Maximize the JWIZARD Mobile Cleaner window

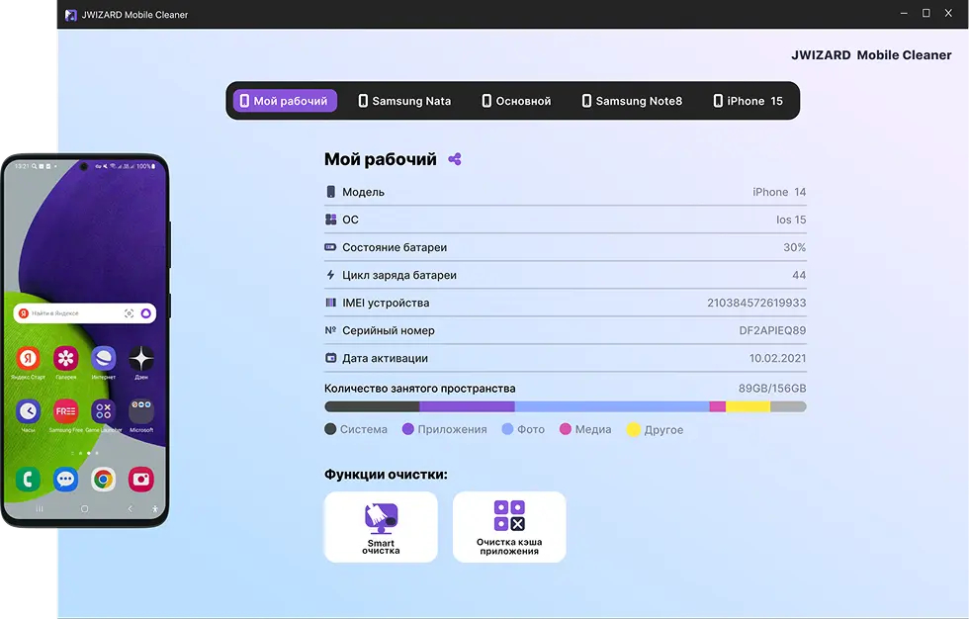pyautogui.click(x=926, y=14)
